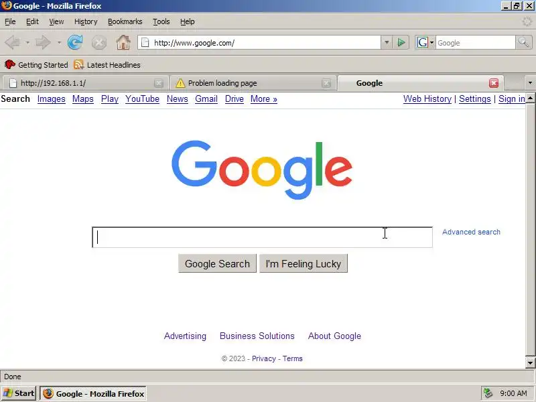Image resolution: width=536 pixels, height=402 pixels.
Task: Open the Web History link
Action: (427, 98)
